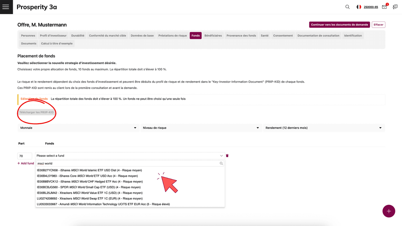402x226 pixels.
Task: Expand Rendement (12 derniers mois) filter
Action: 323,128
